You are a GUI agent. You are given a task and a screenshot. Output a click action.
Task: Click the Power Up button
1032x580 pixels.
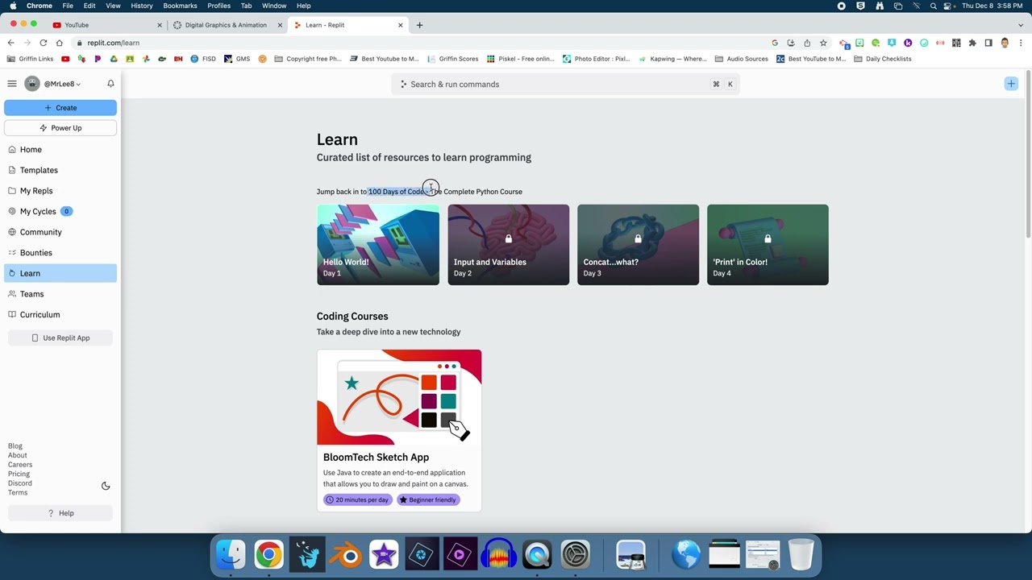pos(60,128)
